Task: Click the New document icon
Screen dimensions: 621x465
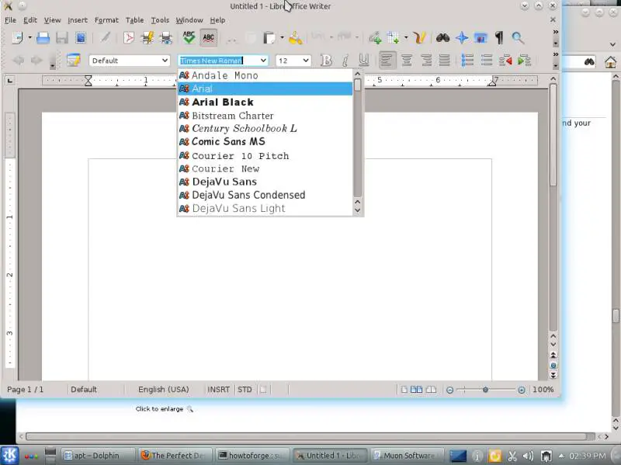Action: [x=17, y=38]
